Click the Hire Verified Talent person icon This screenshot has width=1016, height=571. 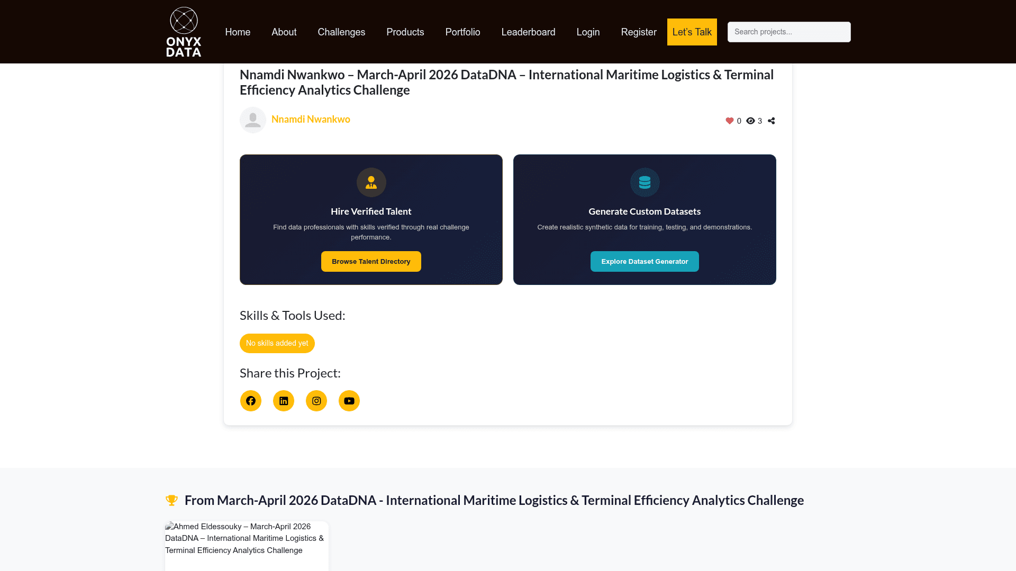[371, 182]
